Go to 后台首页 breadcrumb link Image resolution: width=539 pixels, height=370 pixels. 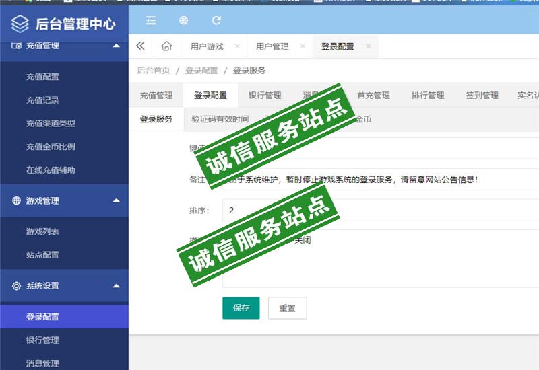[154, 71]
